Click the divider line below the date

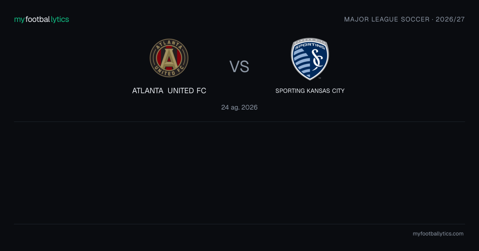click(x=239, y=122)
